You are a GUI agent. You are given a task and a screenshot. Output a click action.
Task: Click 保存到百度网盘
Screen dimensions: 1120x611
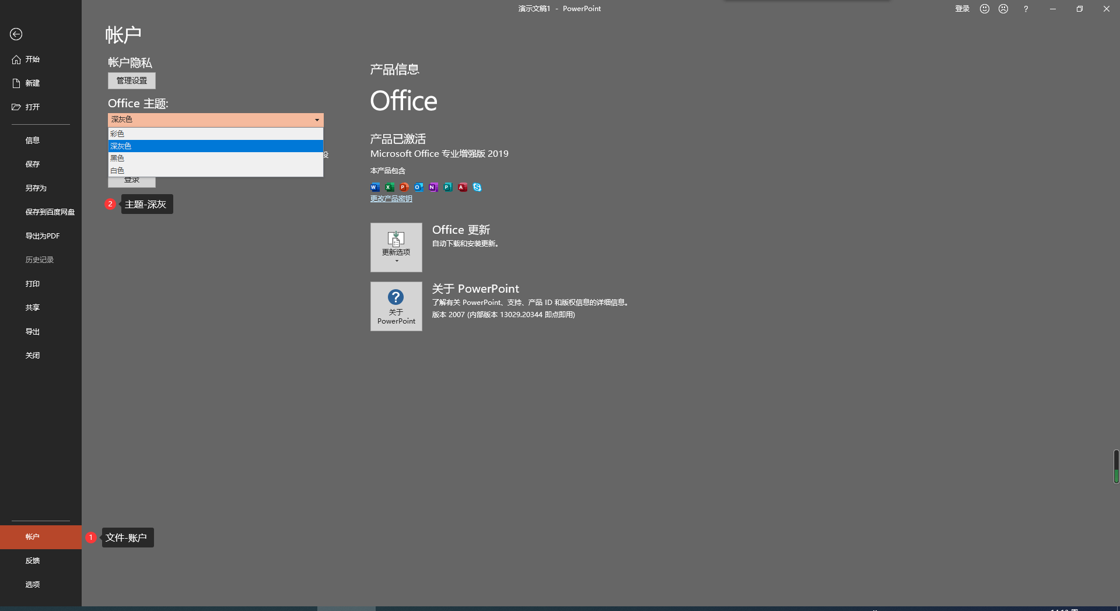click(x=50, y=212)
